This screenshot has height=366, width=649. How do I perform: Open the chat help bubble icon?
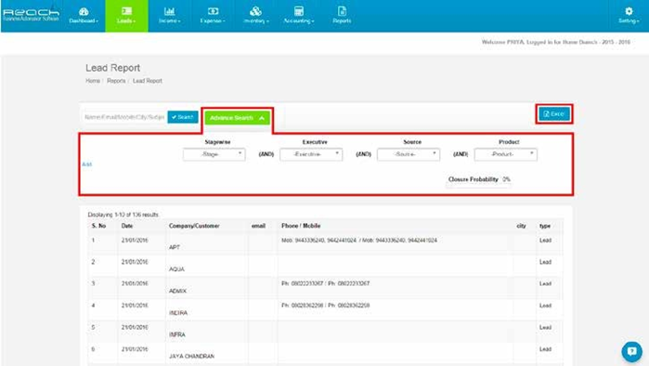[x=631, y=351]
